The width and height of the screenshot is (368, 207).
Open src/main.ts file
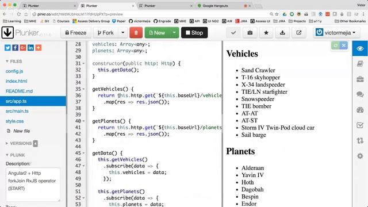17,111
